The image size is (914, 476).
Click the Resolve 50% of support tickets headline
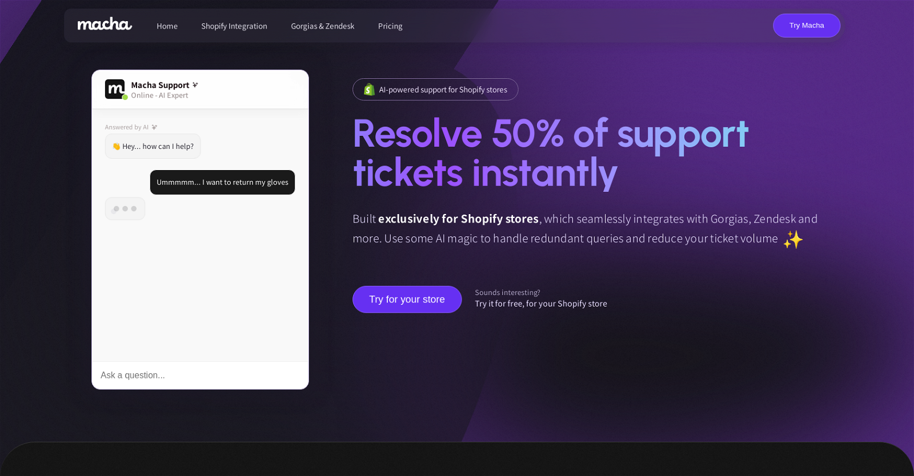pos(551,153)
